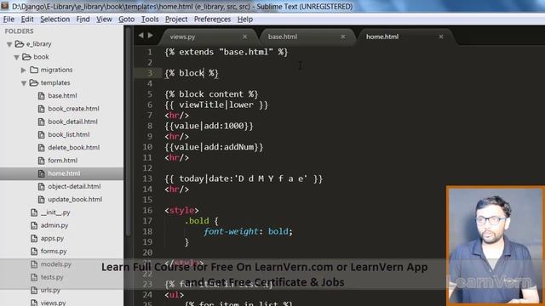Click file icon beside book_detail.html
Screen dimensions: 545x306
41,122
